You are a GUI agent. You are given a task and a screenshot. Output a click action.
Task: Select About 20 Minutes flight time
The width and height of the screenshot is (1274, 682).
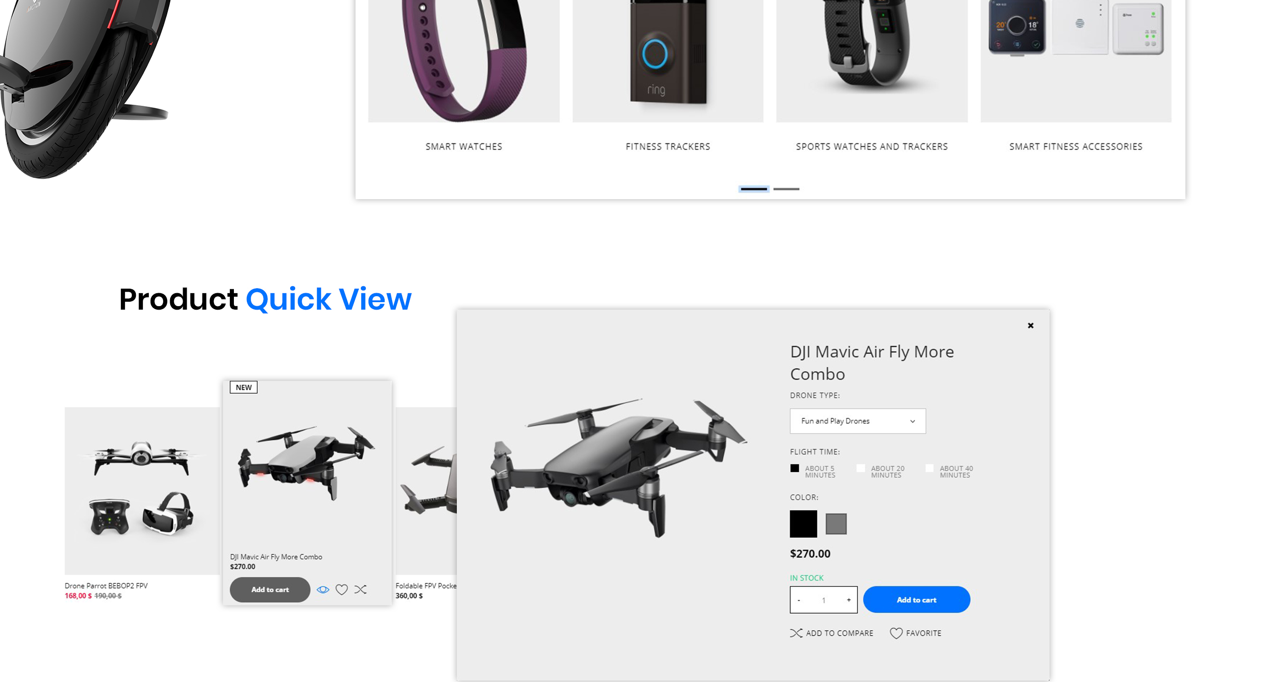click(x=860, y=468)
